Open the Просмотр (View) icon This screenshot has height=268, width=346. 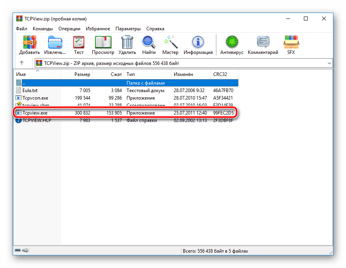pyautogui.click(x=103, y=42)
